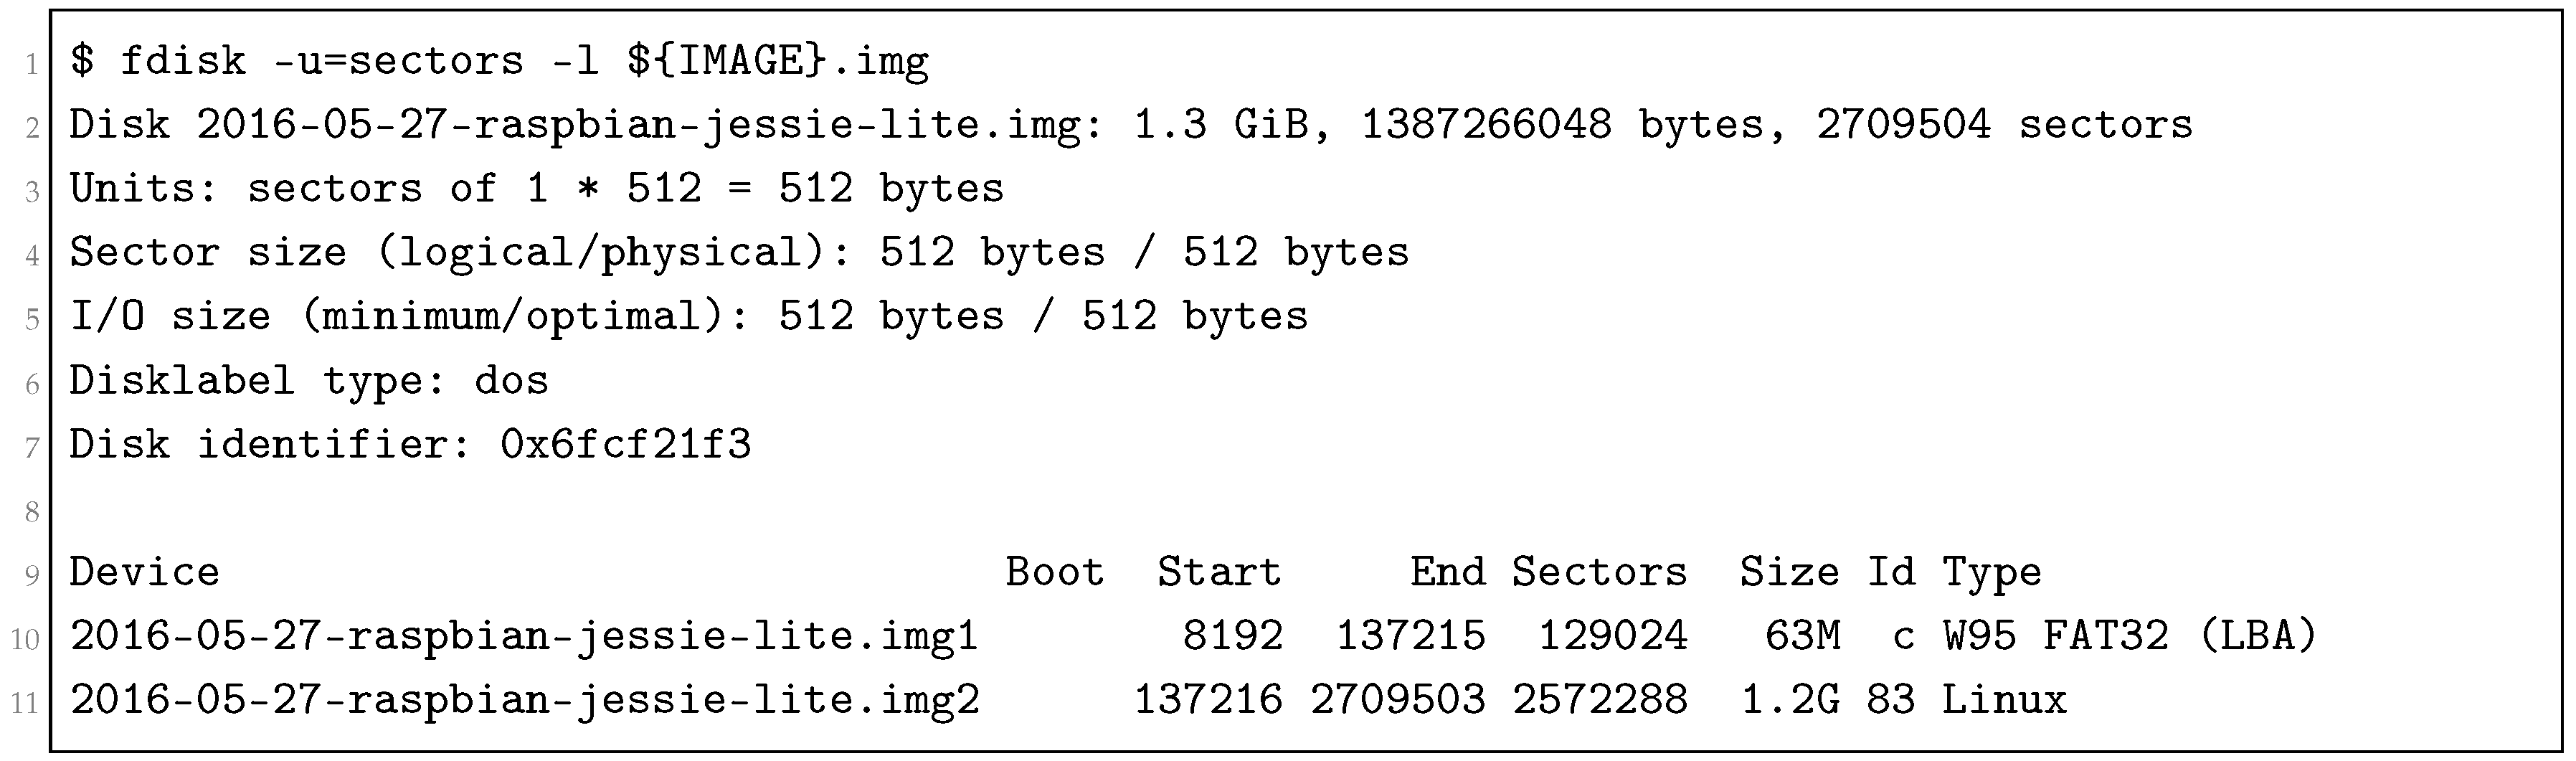Click the Boot column header
2576x761 pixels.
coord(1054,573)
